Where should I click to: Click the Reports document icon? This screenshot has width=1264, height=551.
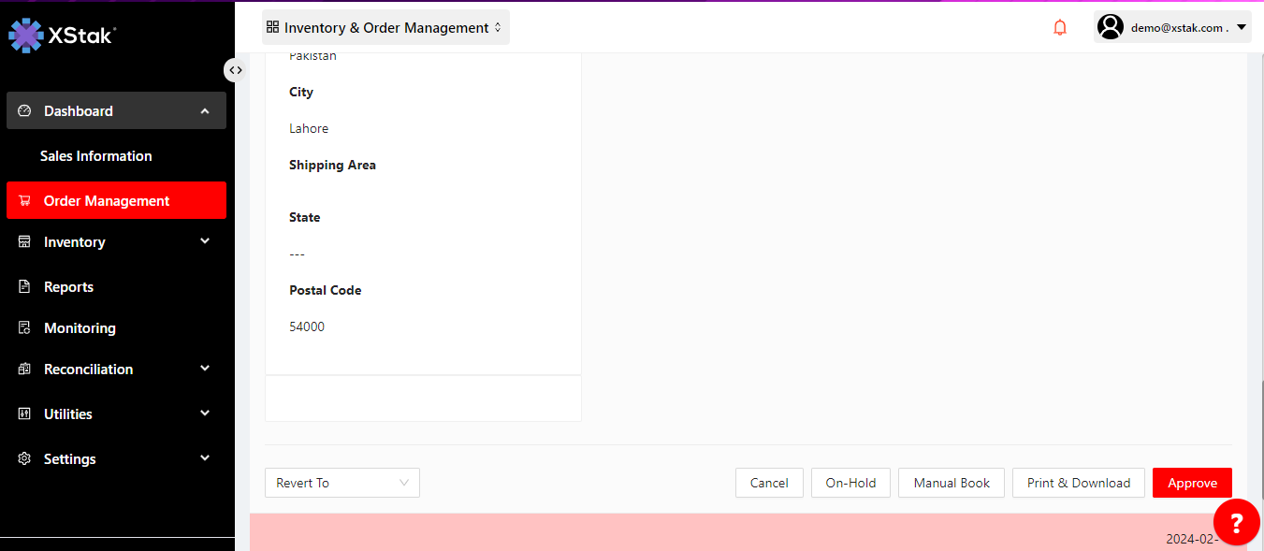point(25,287)
